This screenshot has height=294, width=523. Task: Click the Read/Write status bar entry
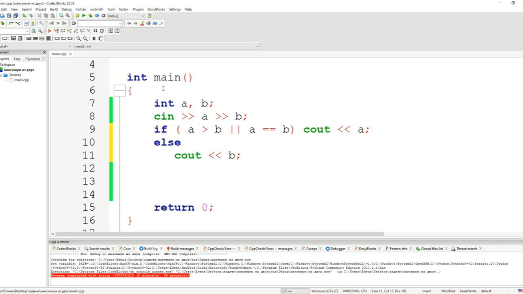coord(468,291)
